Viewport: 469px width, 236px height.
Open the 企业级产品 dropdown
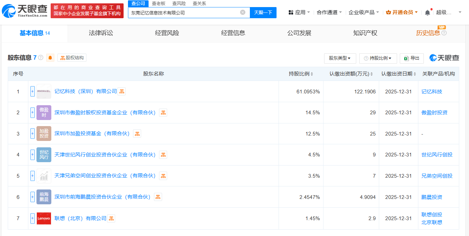click(x=364, y=12)
